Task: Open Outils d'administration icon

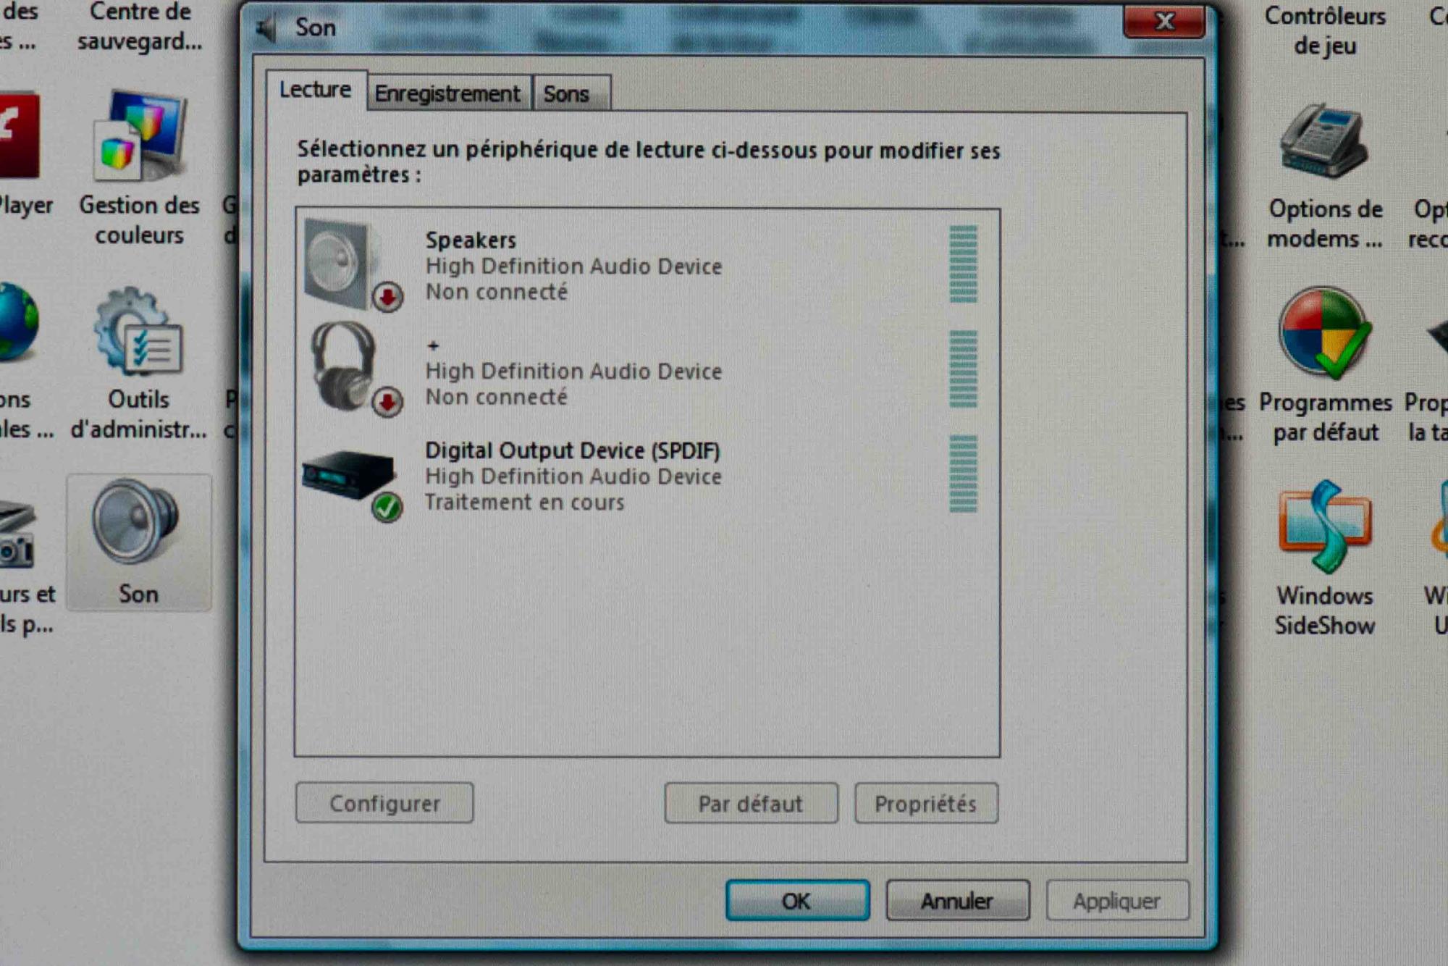Action: click(138, 332)
